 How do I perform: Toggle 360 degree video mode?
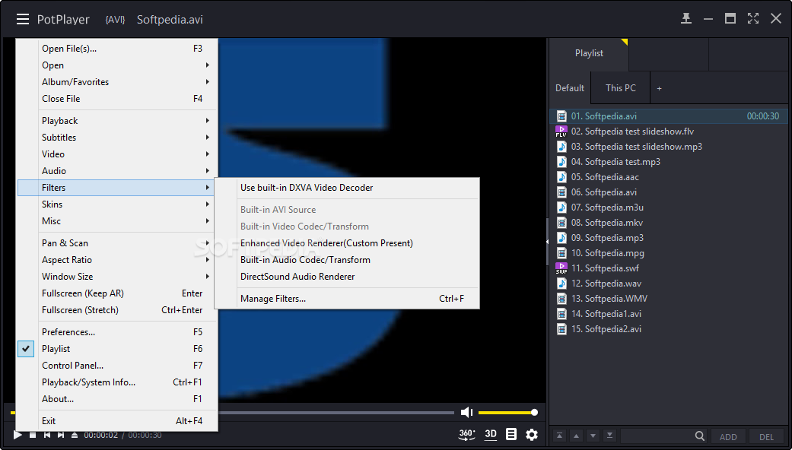[466, 434]
